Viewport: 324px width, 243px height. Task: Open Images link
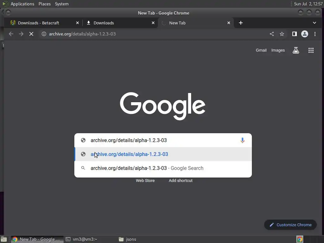[278, 50]
